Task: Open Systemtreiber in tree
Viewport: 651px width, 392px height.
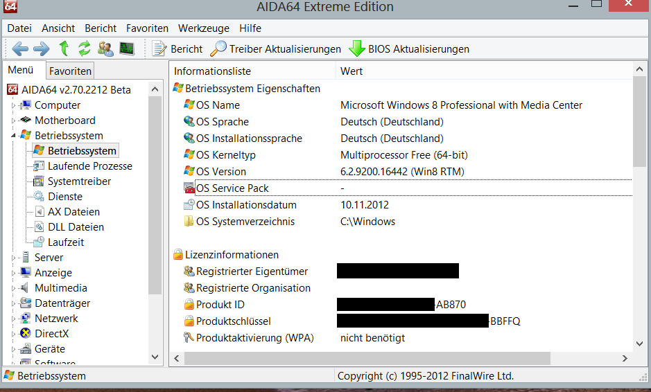Action: coord(79,181)
